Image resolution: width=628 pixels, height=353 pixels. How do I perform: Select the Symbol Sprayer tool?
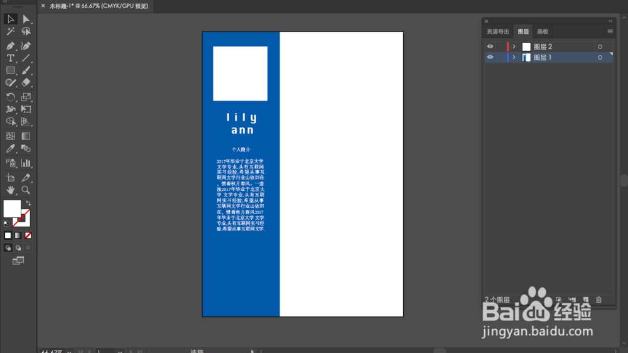pos(11,163)
